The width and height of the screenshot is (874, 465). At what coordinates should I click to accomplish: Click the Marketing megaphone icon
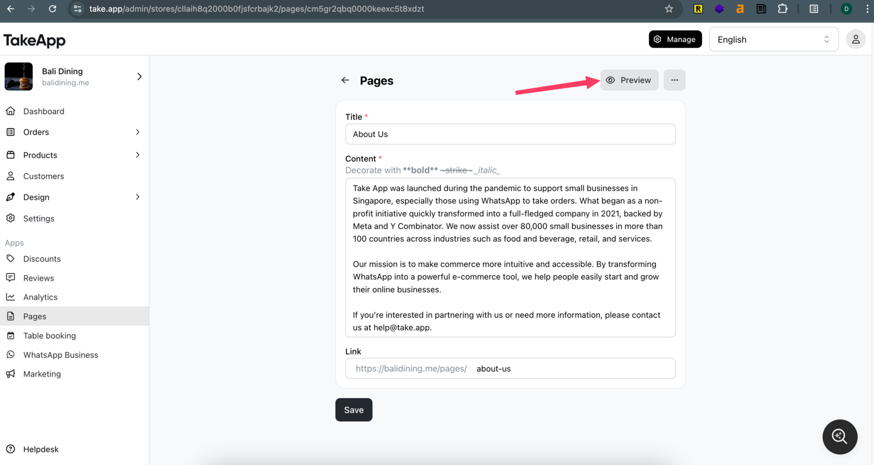coord(10,374)
